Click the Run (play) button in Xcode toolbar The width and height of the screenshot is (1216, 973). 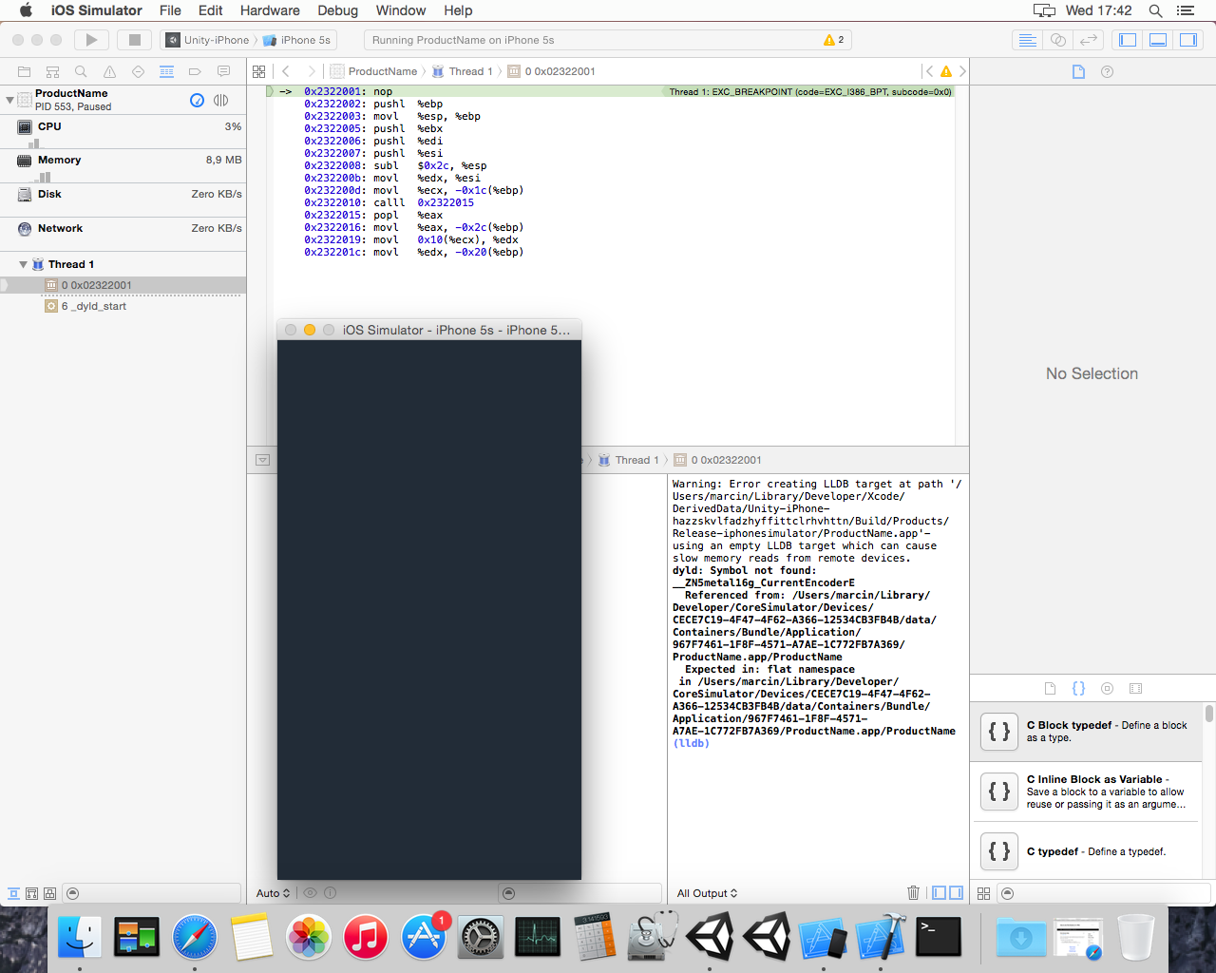point(91,40)
